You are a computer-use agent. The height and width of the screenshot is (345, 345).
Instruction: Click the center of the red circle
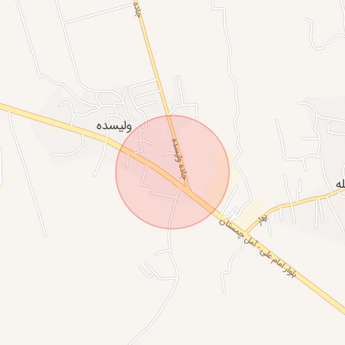(172, 172)
